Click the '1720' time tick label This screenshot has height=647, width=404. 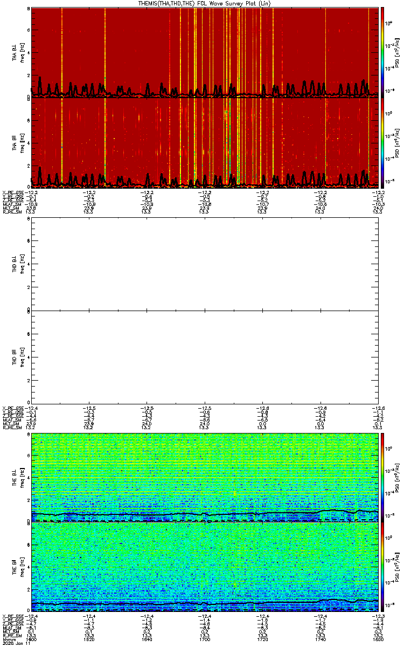tap(262, 640)
